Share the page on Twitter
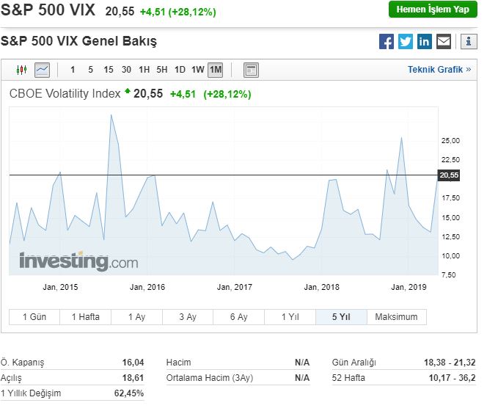The width and height of the screenshot is (487, 411). [x=406, y=41]
